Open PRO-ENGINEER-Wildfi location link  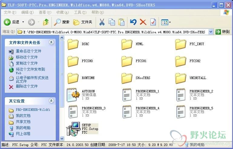(x=33, y=110)
